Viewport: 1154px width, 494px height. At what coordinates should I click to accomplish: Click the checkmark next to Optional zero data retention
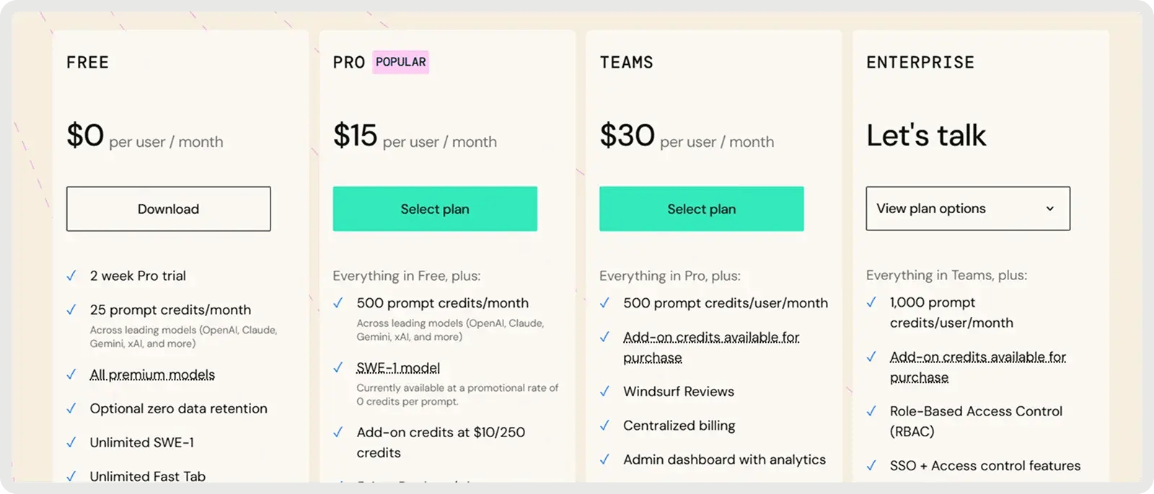(71, 408)
